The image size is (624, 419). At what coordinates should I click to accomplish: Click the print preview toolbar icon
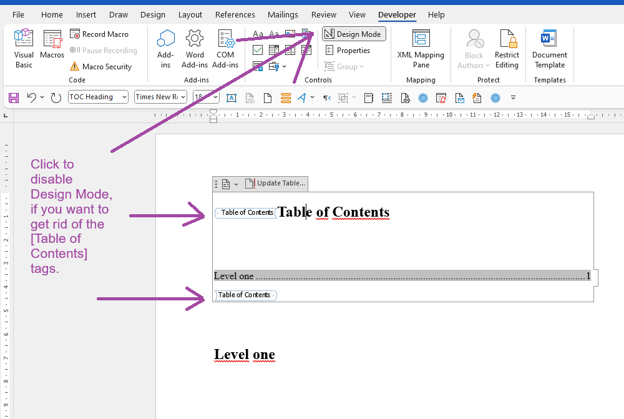[x=405, y=98]
